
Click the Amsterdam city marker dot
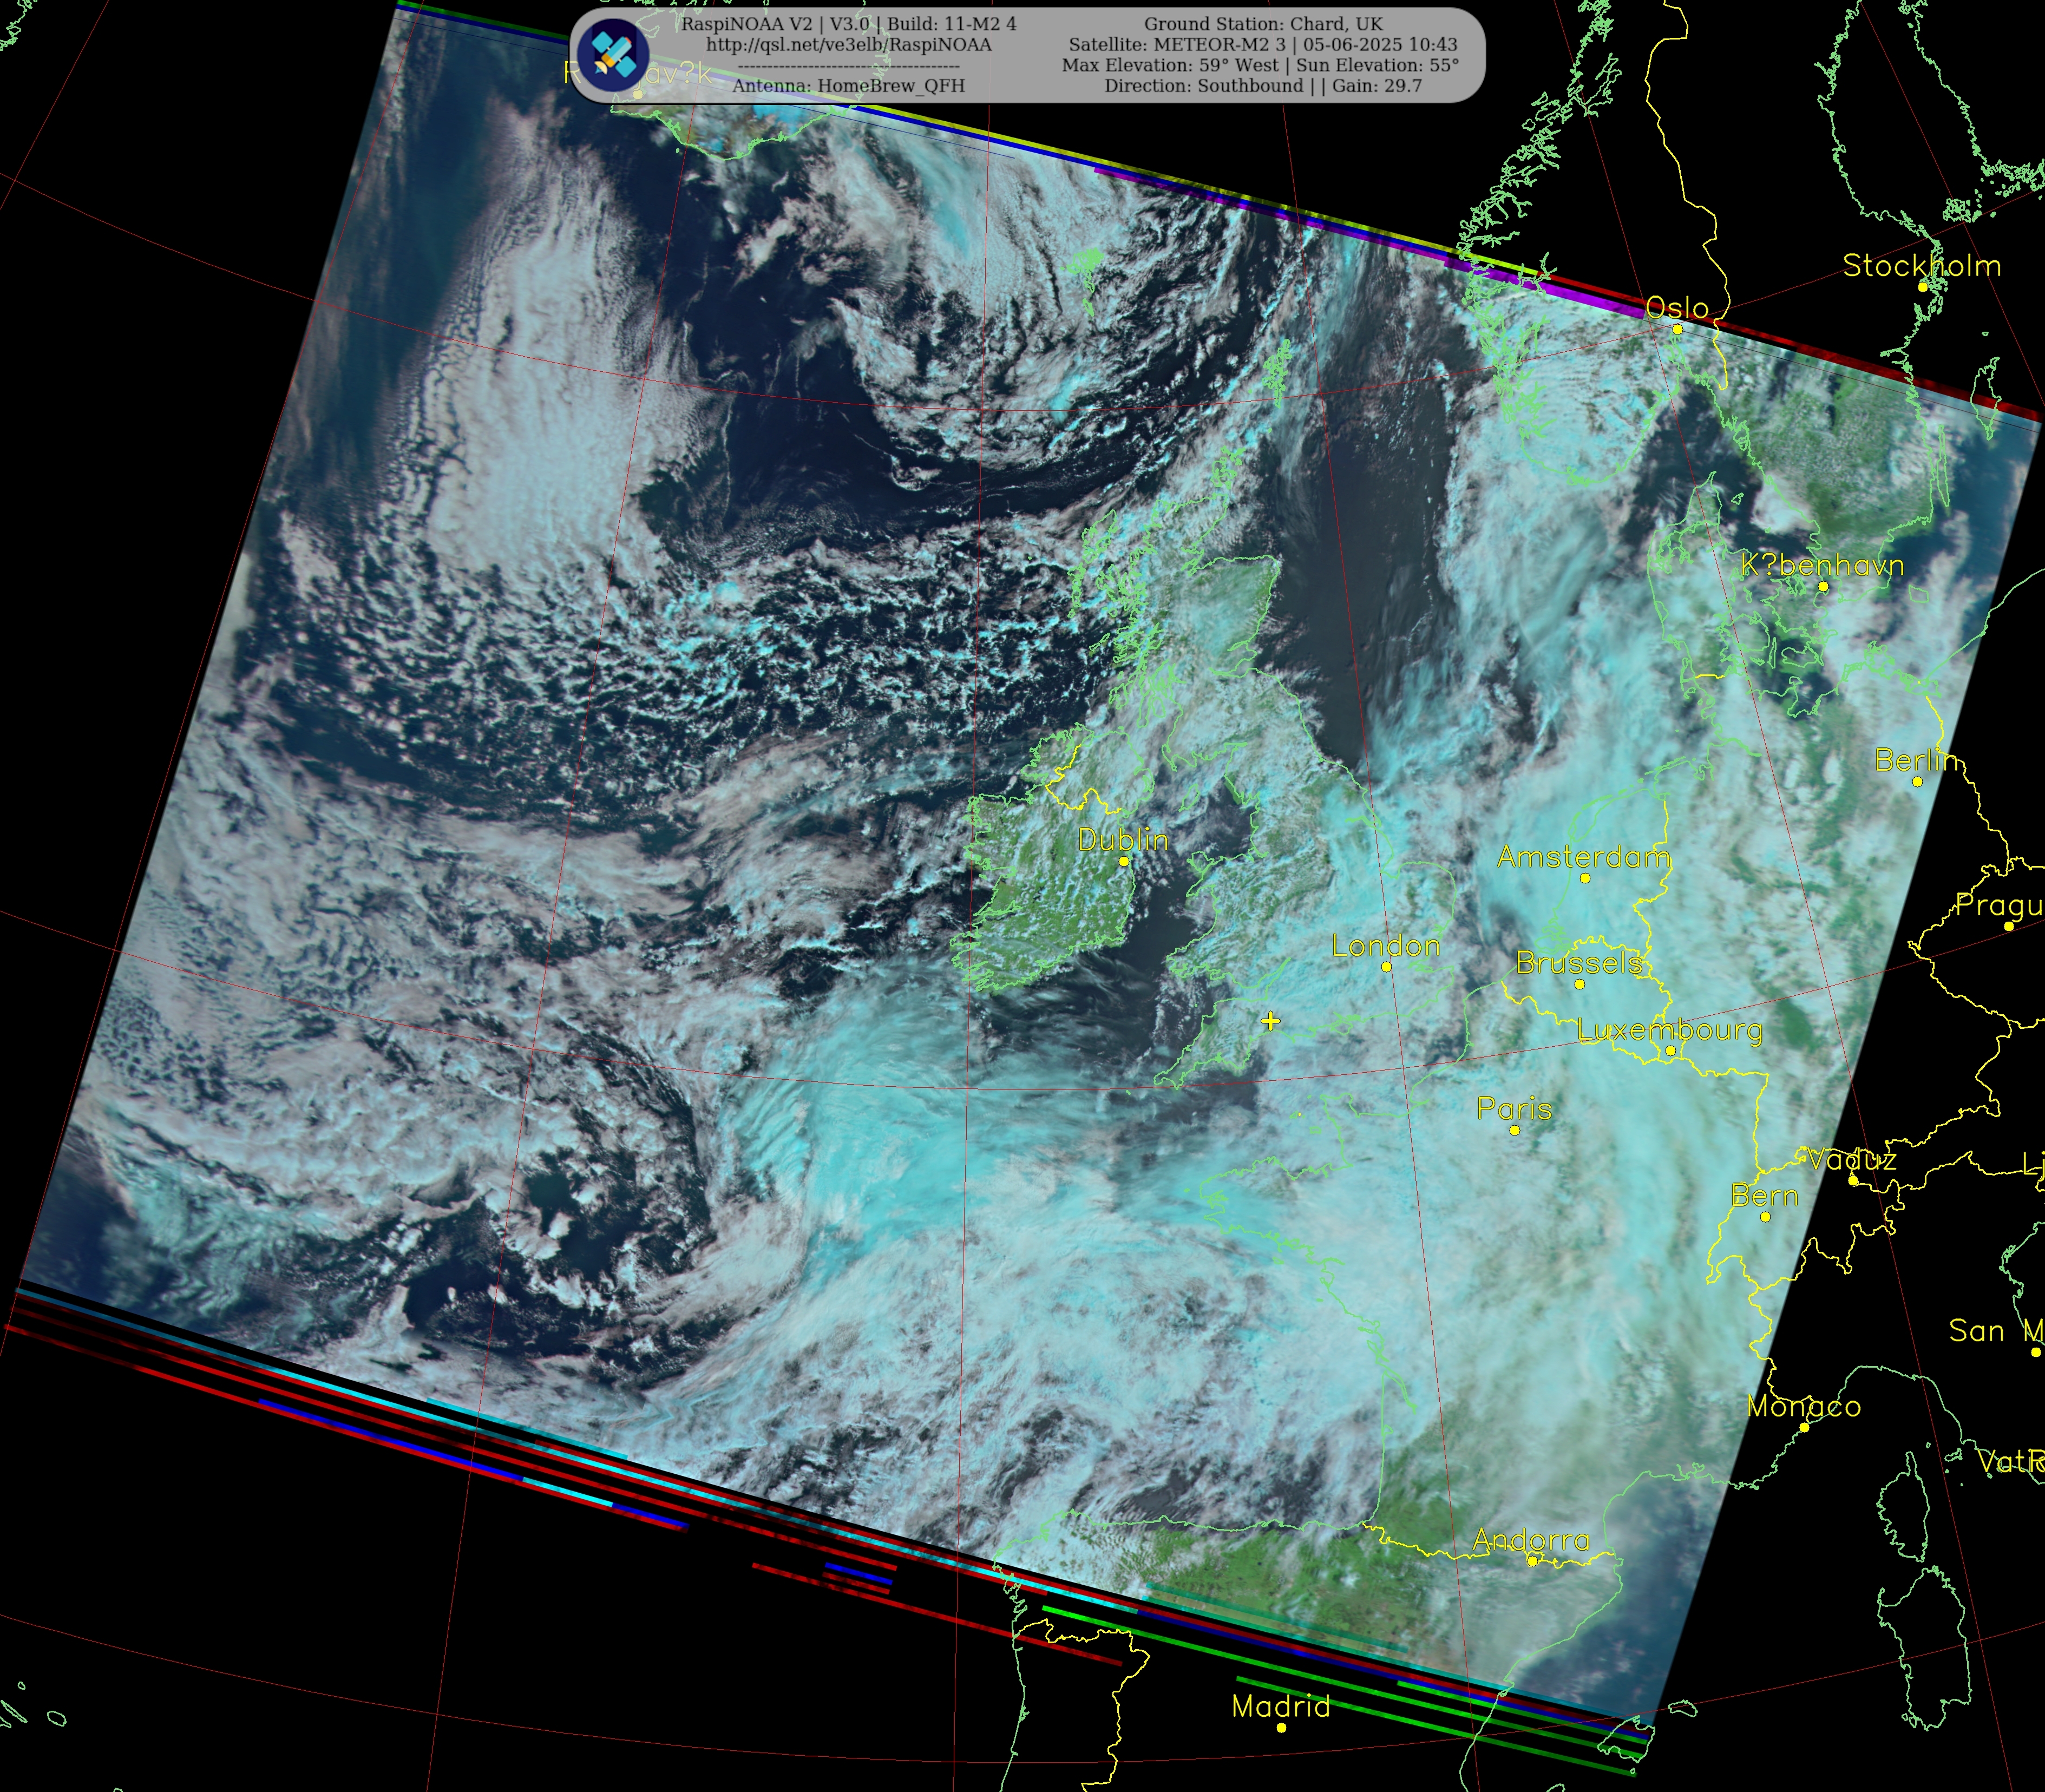tap(1585, 878)
